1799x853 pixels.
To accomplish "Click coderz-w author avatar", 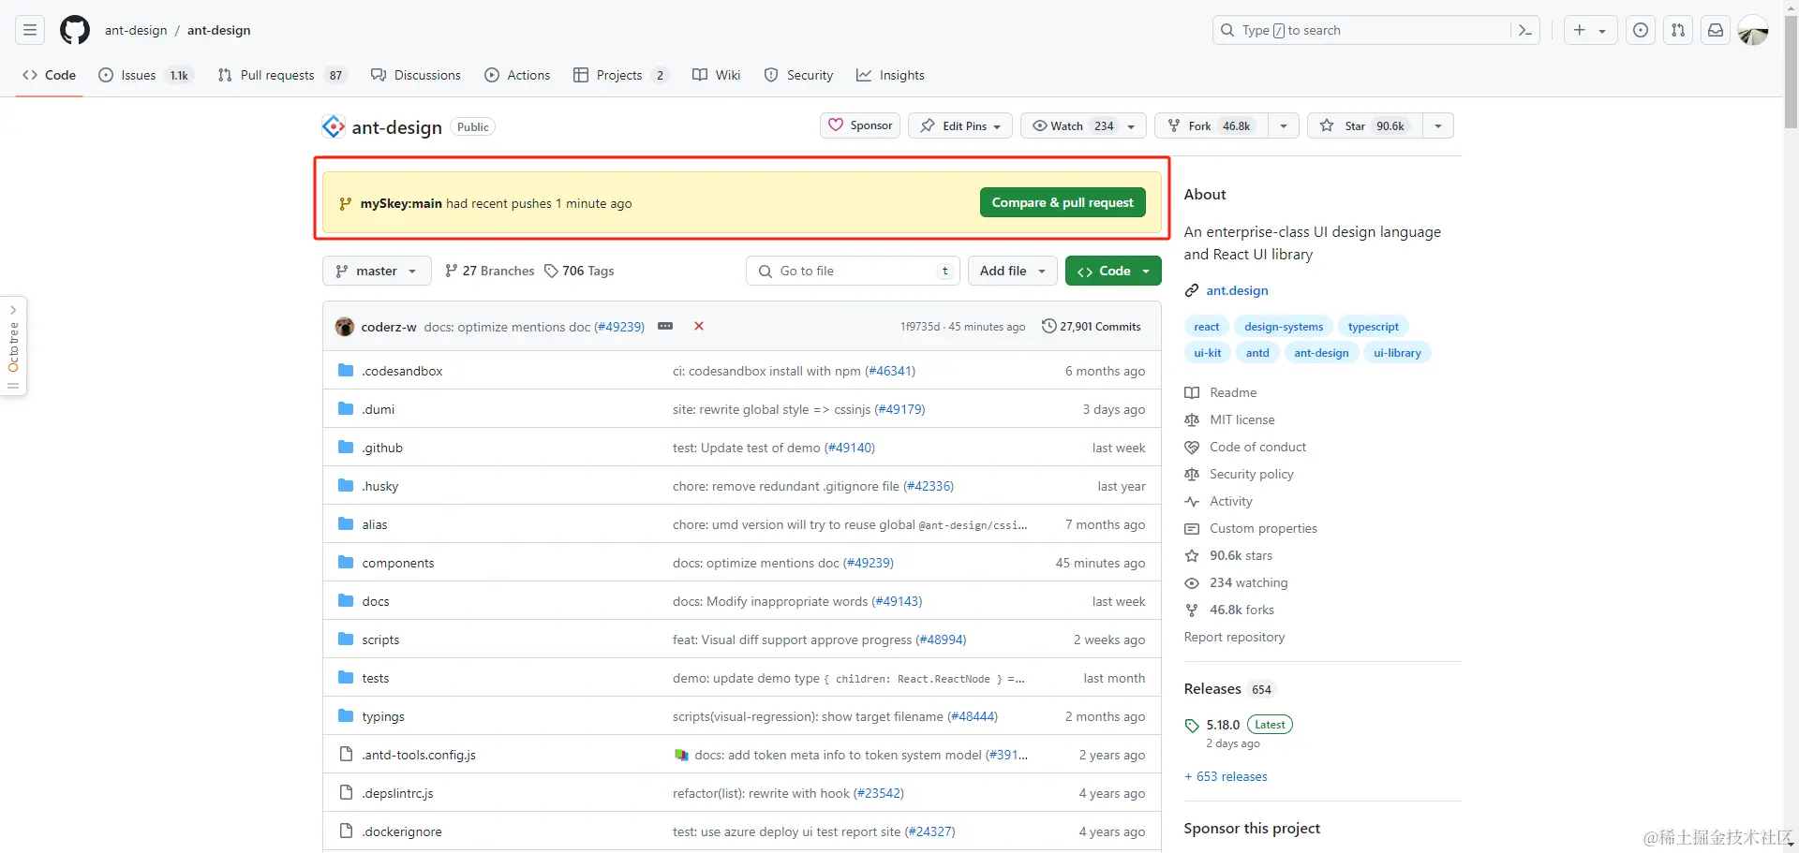I will pos(345,326).
